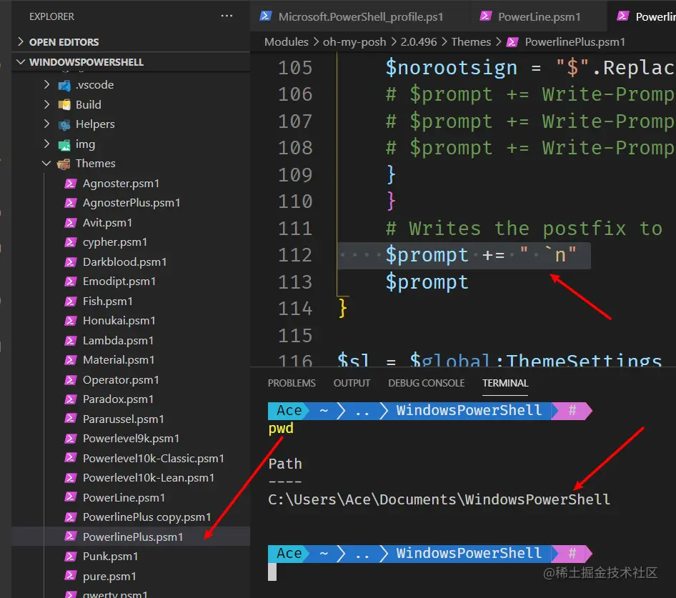Click the Helpers folder icon
The width and height of the screenshot is (676, 598).
coord(64,124)
